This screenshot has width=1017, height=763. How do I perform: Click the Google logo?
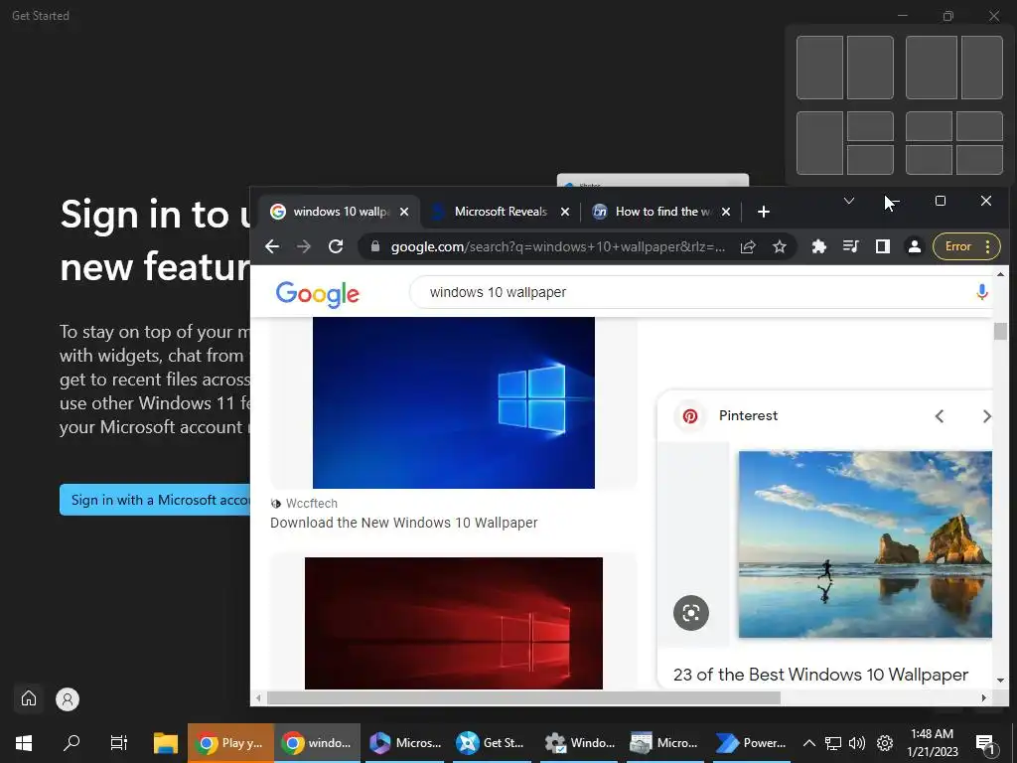pos(317,293)
